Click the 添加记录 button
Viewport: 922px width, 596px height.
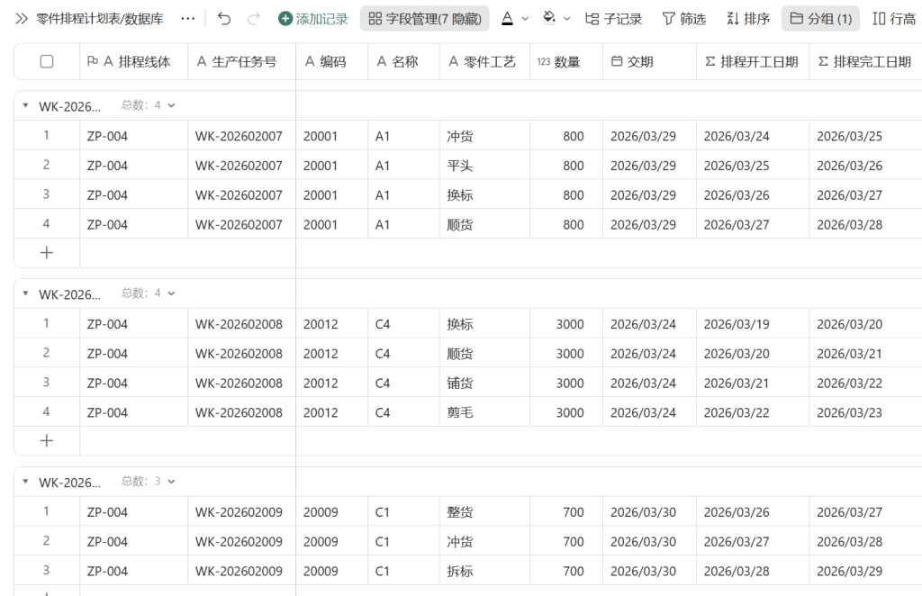(312, 19)
